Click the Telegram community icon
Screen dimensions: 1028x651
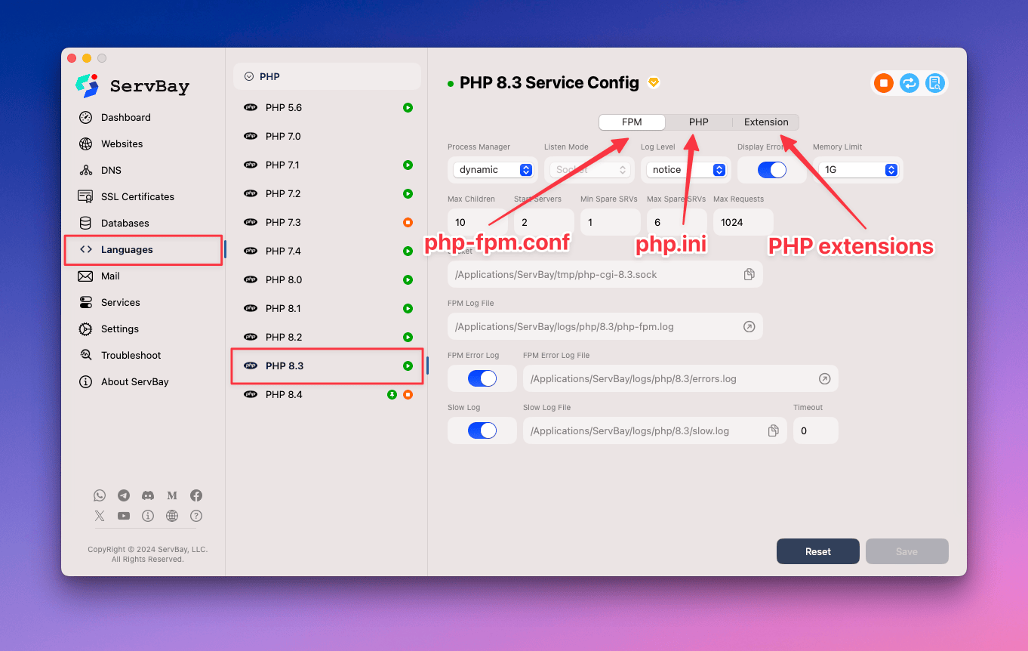123,495
